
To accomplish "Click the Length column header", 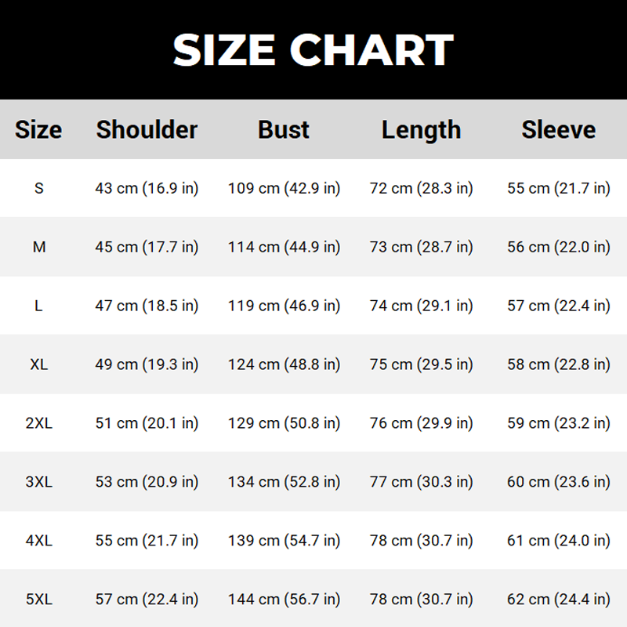I will [421, 130].
